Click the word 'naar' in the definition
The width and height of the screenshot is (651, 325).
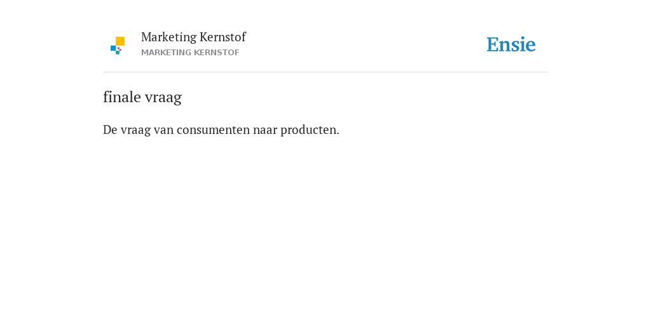[x=265, y=130]
